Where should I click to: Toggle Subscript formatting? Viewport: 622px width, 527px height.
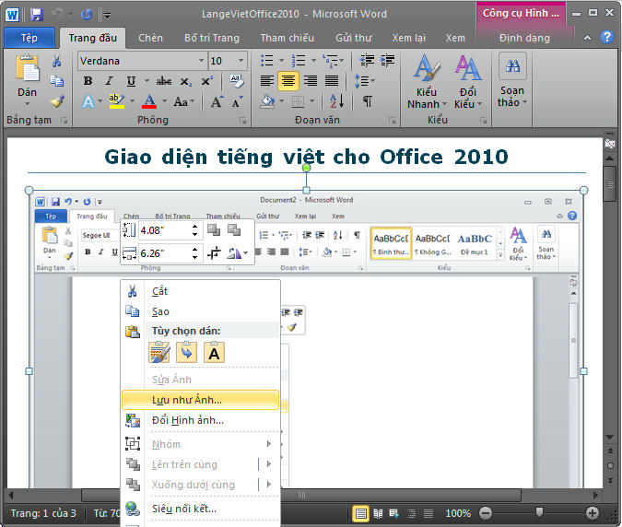pos(185,82)
